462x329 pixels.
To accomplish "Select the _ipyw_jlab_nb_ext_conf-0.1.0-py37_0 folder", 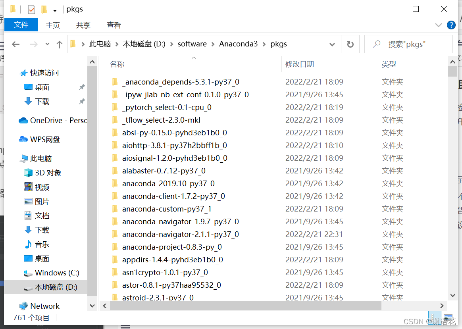I will (185, 94).
